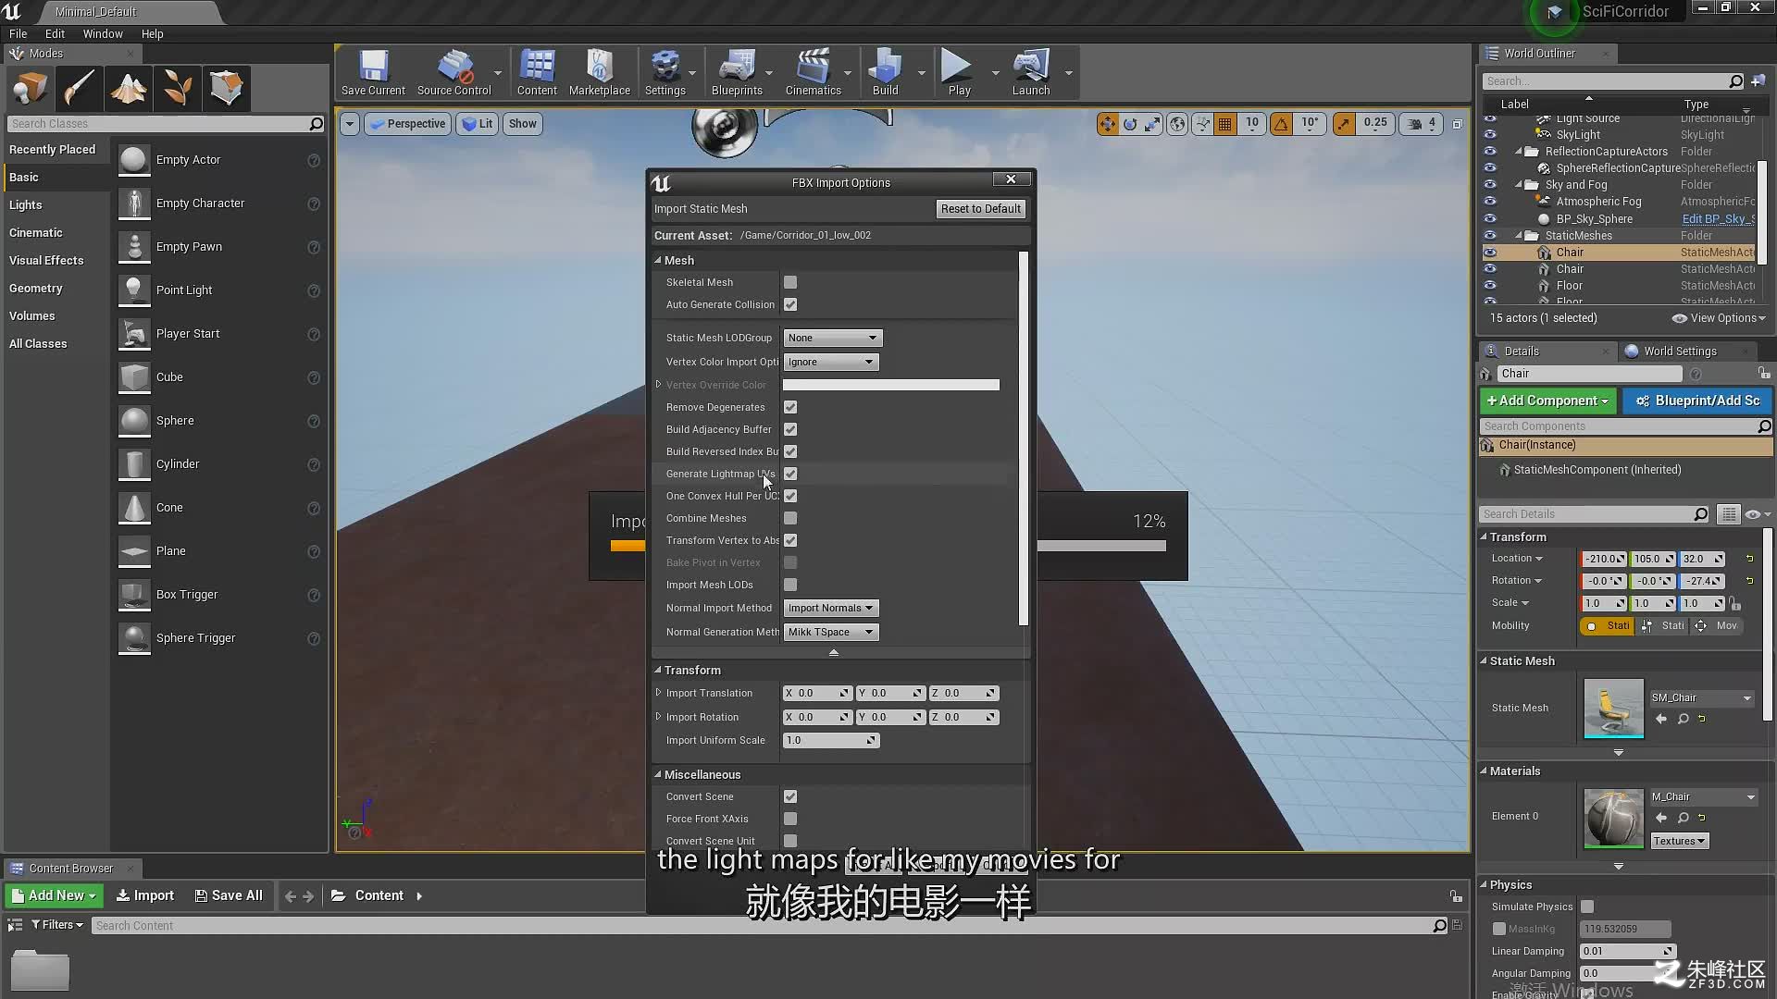
Task: Toggle grid snapping icon in viewport
Action: point(1224,124)
